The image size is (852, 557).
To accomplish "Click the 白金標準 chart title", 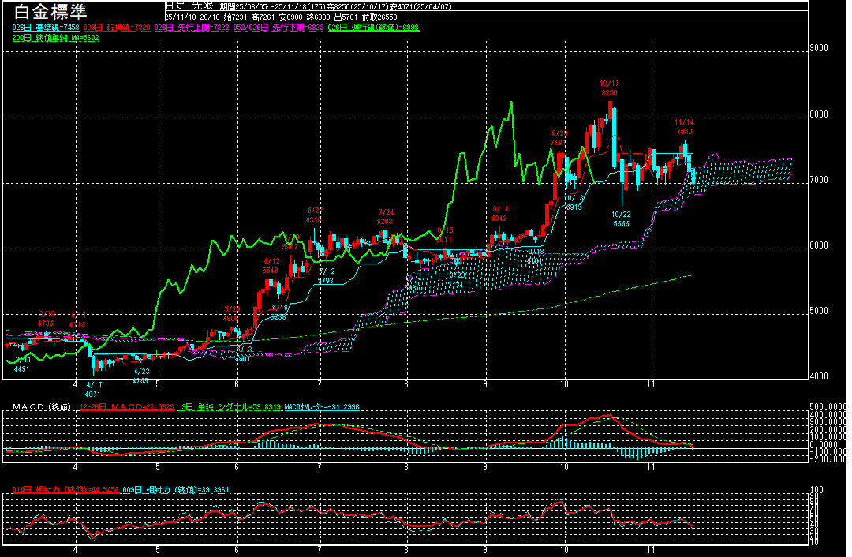I will (x=47, y=11).
